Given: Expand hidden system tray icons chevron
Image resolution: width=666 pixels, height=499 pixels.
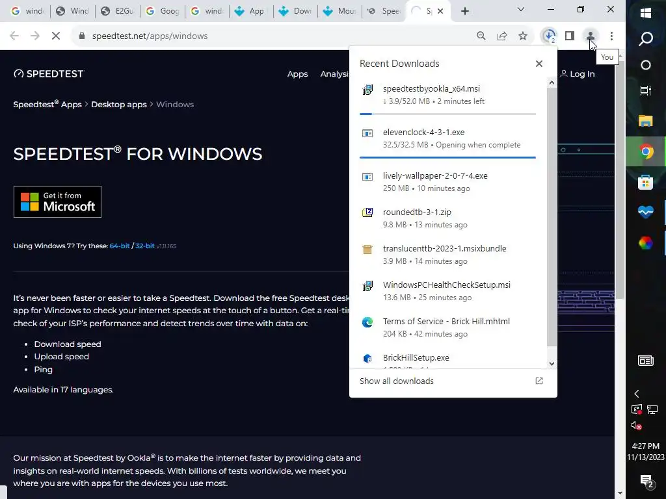Looking at the screenshot, I should pyautogui.click(x=636, y=394).
